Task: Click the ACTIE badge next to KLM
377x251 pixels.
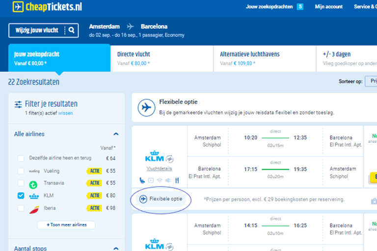Action: (94, 196)
